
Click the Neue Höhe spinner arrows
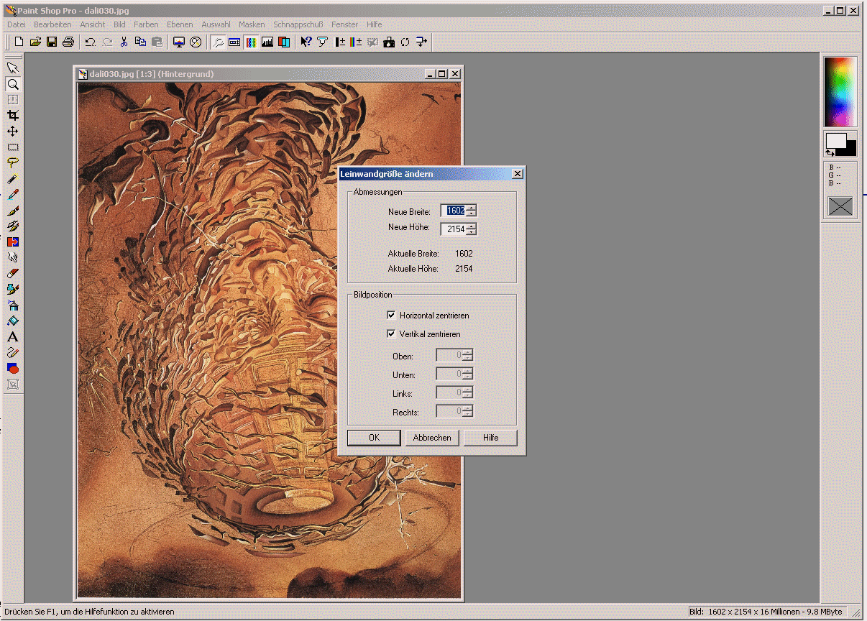471,229
